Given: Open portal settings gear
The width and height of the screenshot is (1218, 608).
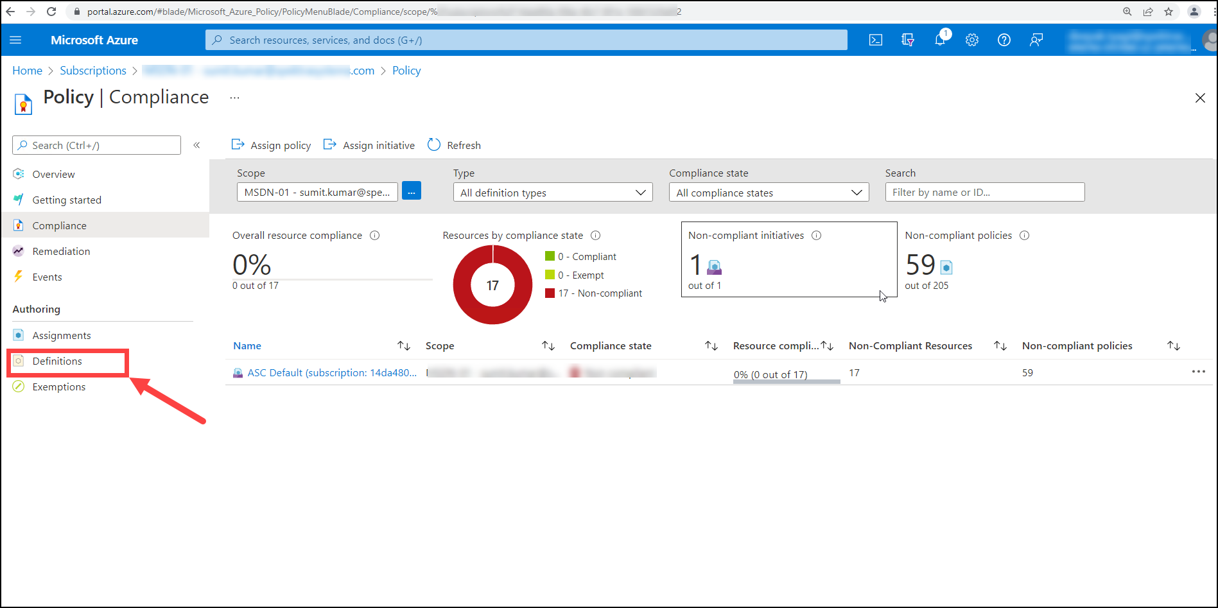Looking at the screenshot, I should point(972,40).
